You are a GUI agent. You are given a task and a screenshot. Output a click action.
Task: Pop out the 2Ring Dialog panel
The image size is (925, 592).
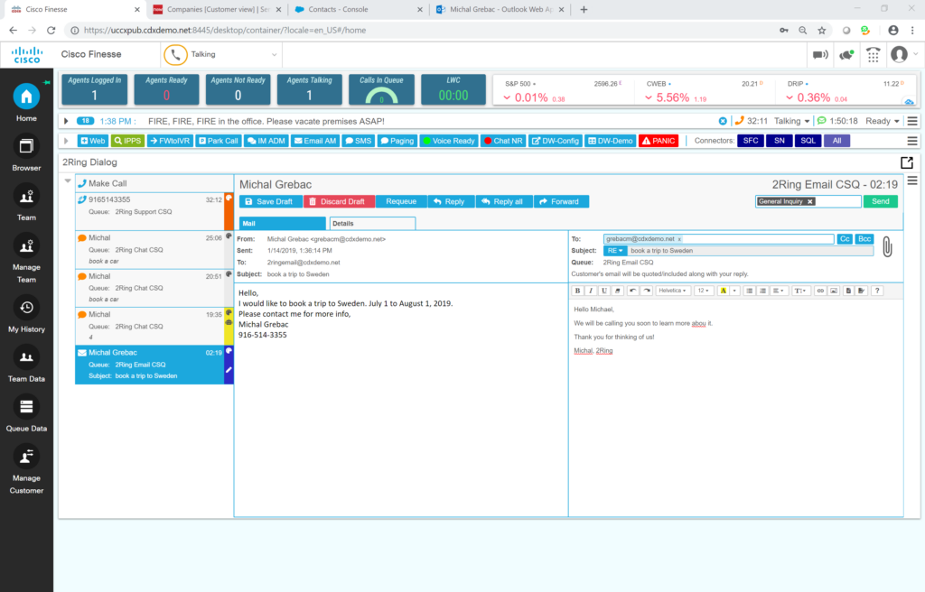click(906, 162)
